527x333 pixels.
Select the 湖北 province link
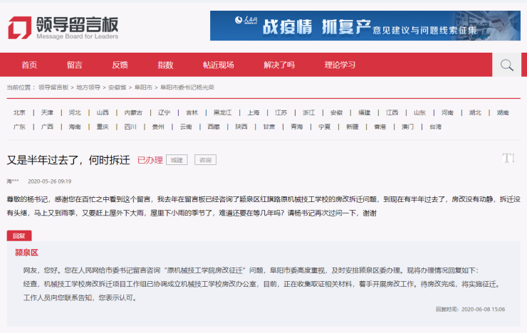coord(475,112)
